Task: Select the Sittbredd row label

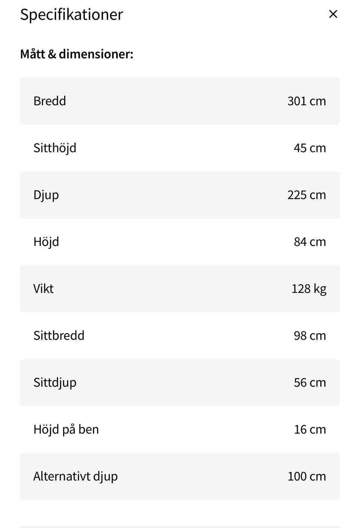Action: (x=59, y=336)
